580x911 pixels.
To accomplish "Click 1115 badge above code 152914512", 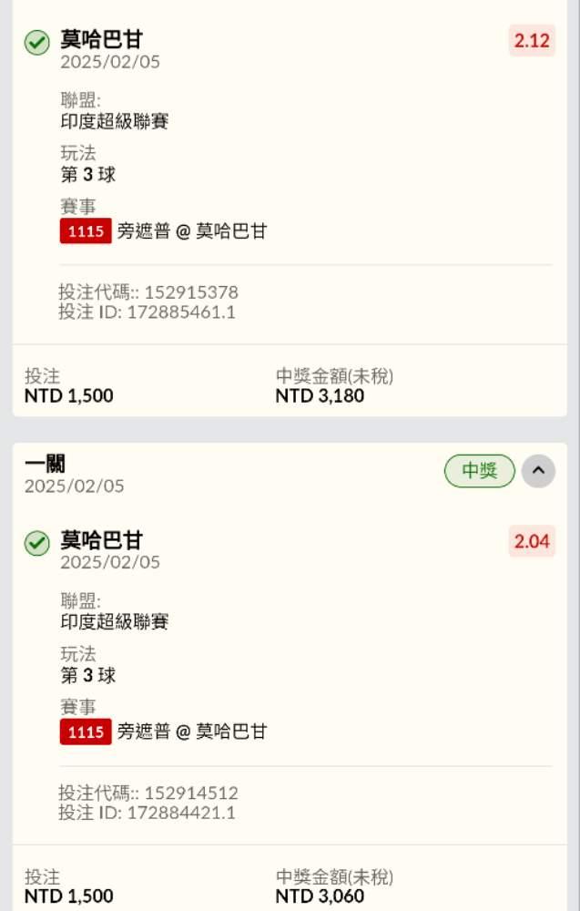I will coord(86,732).
